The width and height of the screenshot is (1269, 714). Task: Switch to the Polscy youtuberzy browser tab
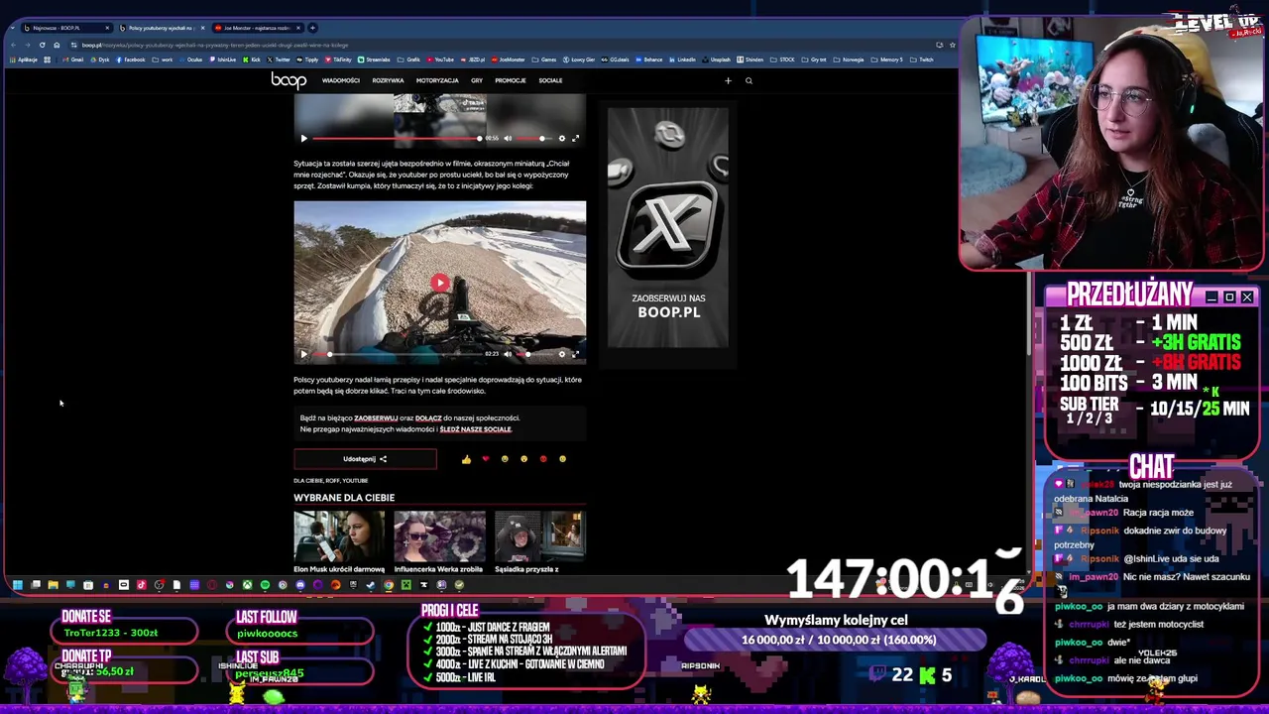click(162, 28)
